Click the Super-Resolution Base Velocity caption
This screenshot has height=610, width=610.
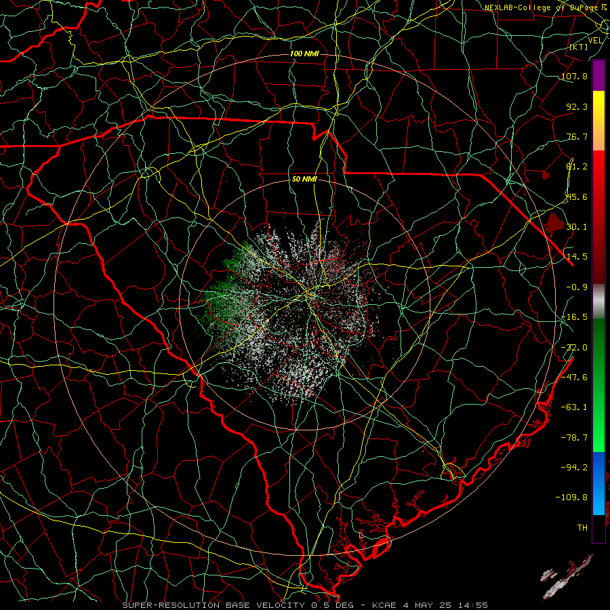click(304, 605)
